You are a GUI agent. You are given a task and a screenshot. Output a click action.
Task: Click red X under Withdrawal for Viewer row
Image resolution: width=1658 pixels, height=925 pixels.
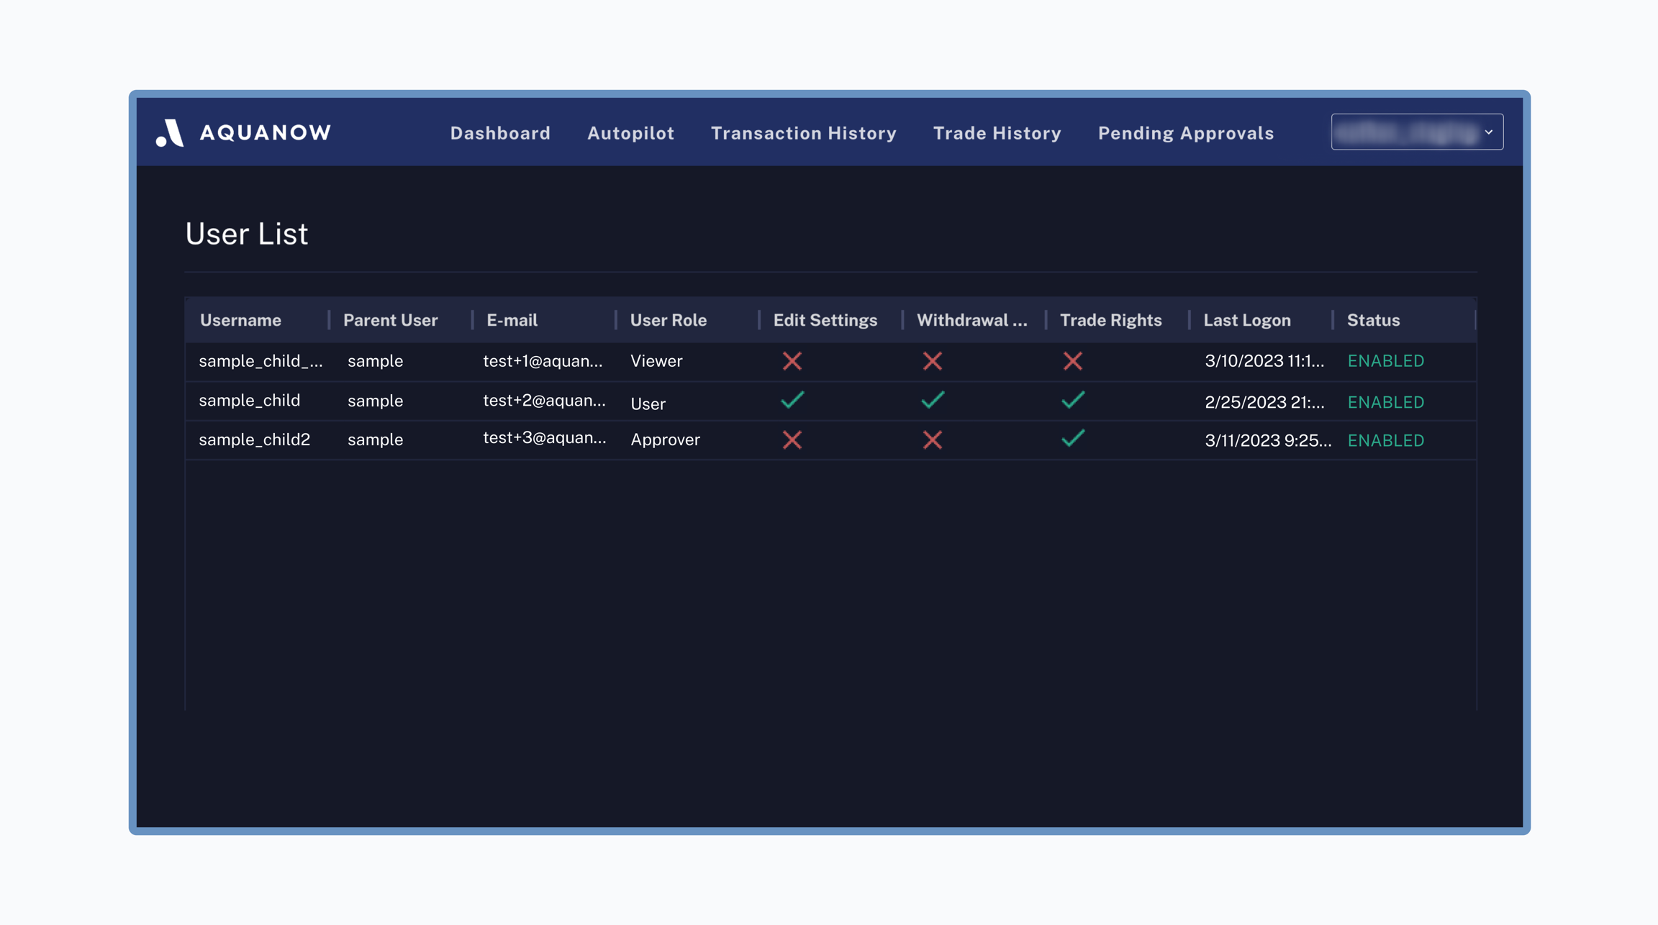point(932,361)
